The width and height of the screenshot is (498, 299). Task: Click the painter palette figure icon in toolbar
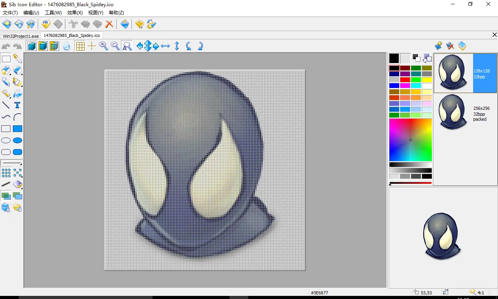click(151, 24)
